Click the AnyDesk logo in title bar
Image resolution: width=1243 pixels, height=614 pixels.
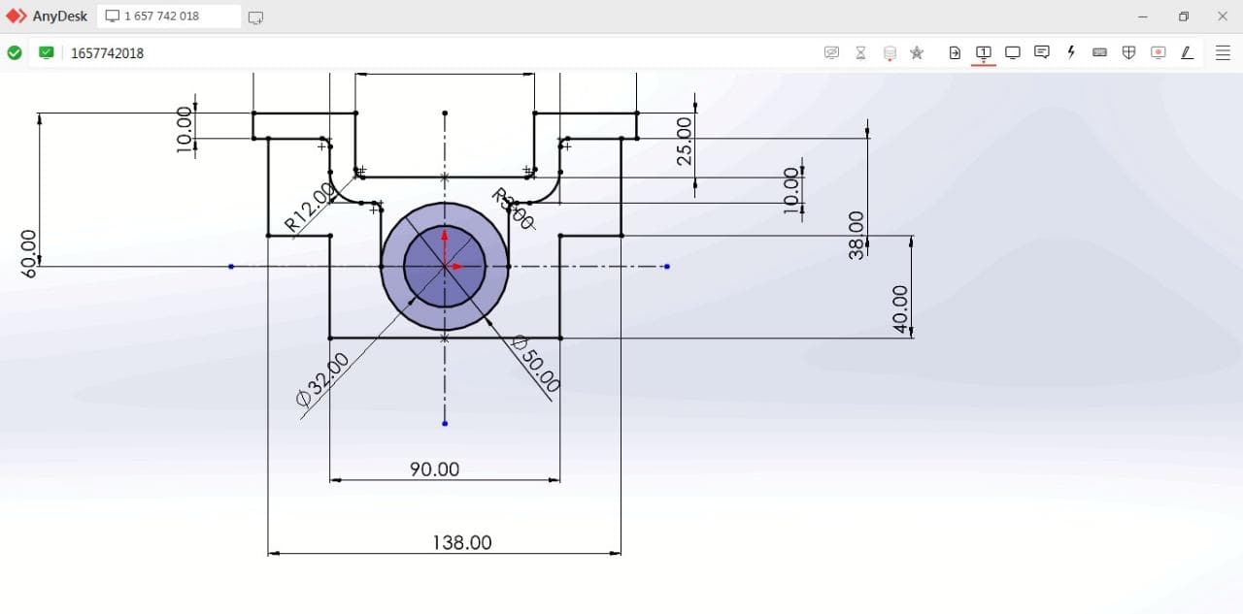click(x=17, y=16)
